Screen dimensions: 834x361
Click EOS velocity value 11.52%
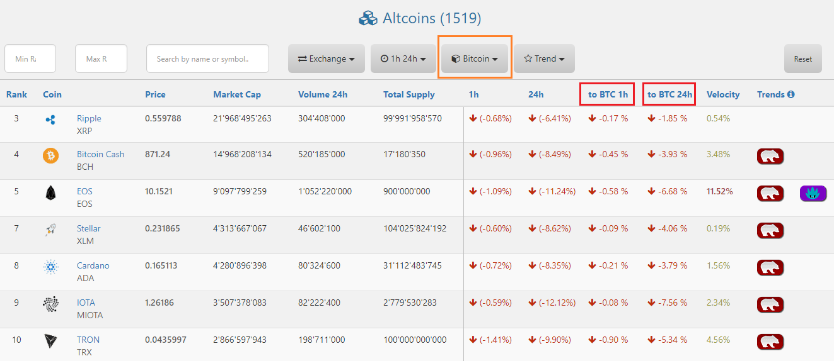pos(720,191)
